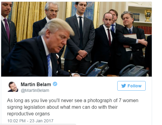Click the yellow curtains in the photo
Viewport: 162px width, 125px height.
(28, 20)
